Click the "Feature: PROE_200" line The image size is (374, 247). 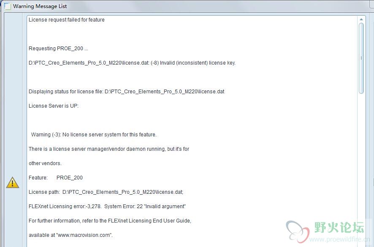tap(56, 178)
